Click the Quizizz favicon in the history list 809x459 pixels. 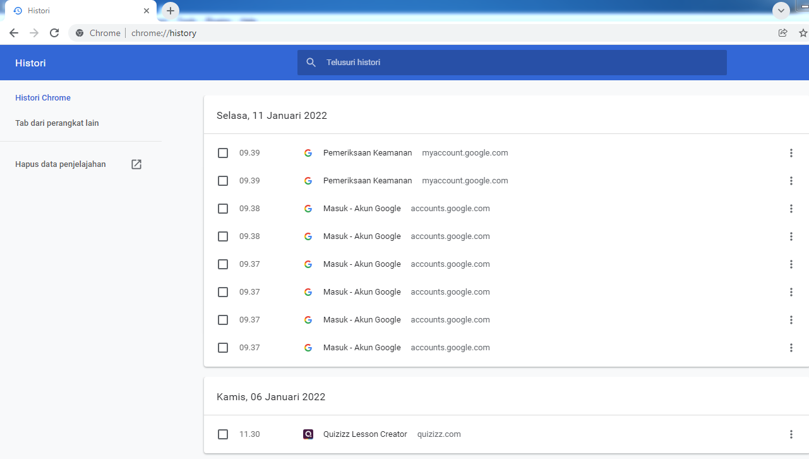point(308,434)
